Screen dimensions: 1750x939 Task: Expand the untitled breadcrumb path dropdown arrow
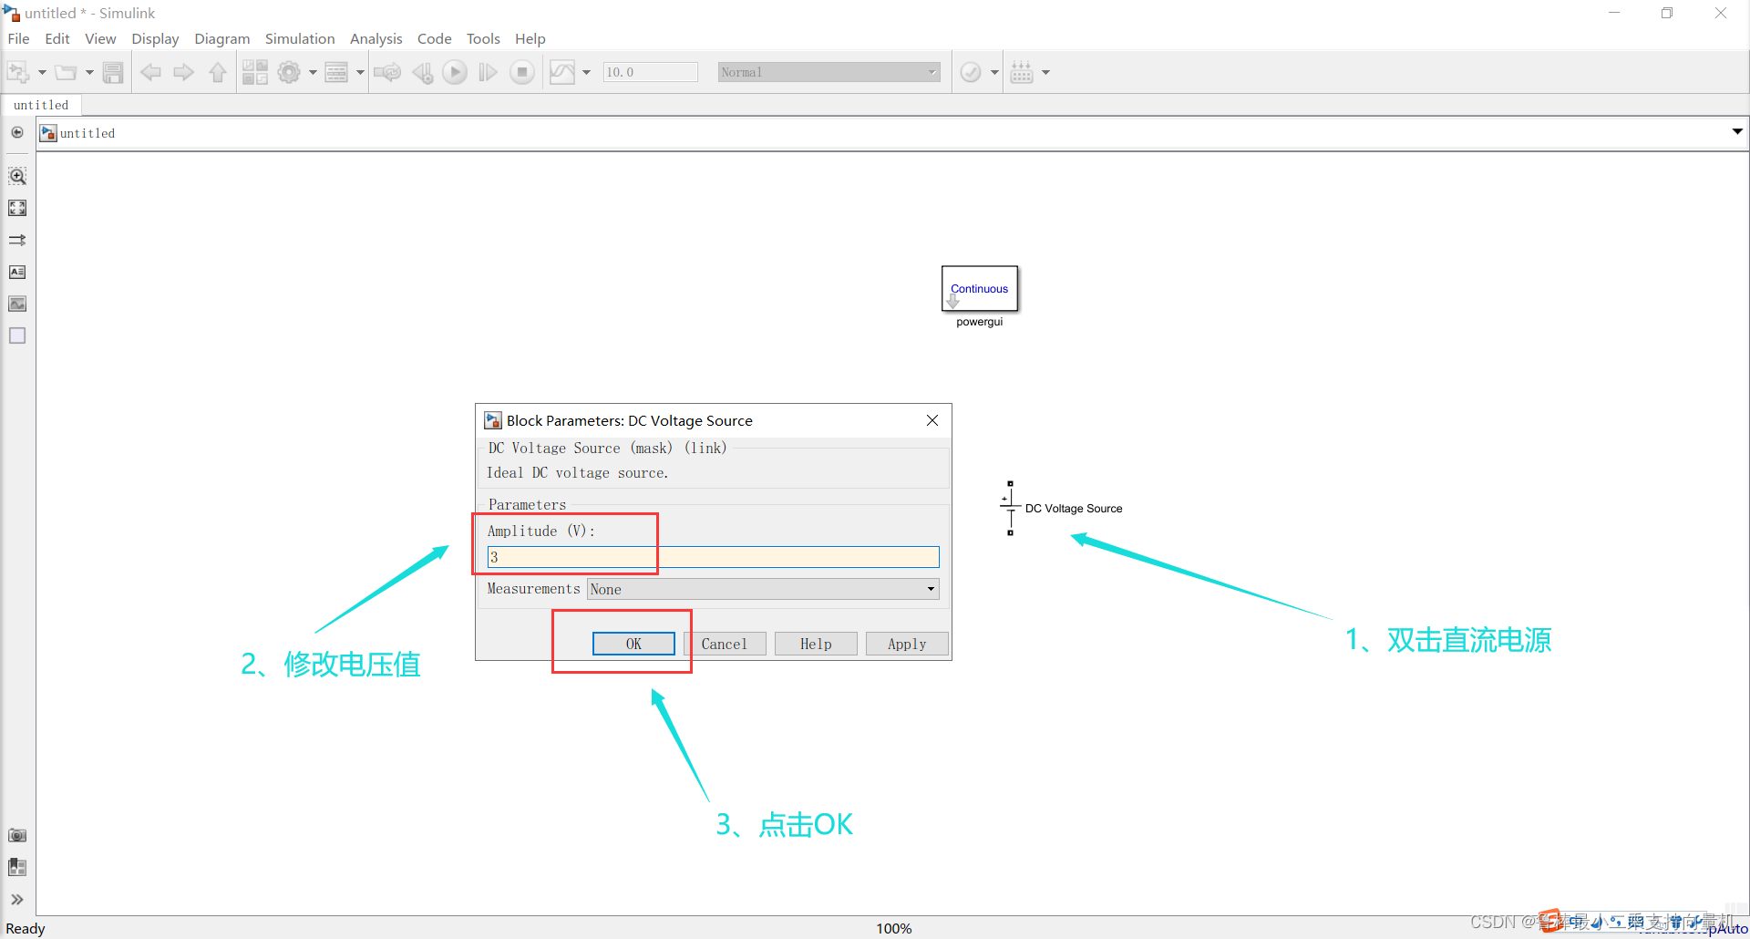1737,132
